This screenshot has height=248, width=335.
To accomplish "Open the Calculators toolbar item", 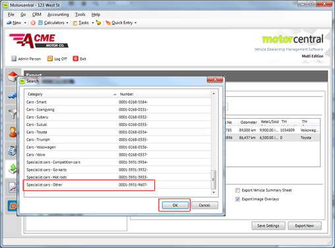I will 51,22.
